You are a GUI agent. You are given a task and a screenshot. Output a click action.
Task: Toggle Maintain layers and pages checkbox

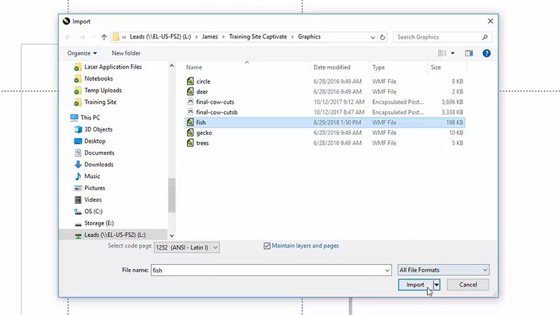pyautogui.click(x=267, y=246)
